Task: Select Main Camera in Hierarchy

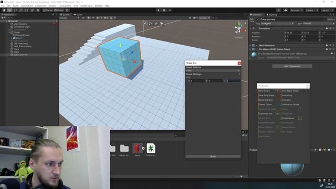Action: 20,24
